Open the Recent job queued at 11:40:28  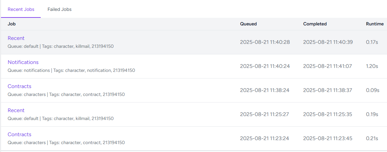coord(16,38)
